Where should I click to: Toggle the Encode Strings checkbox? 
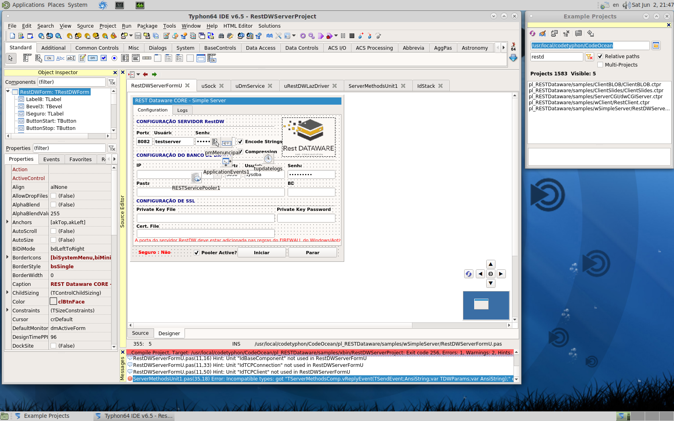240,142
